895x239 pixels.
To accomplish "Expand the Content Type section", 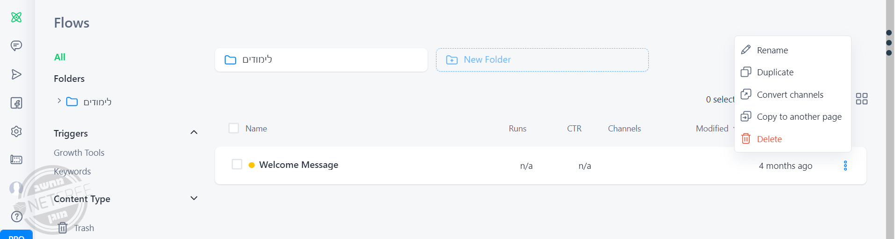I will pos(194,198).
